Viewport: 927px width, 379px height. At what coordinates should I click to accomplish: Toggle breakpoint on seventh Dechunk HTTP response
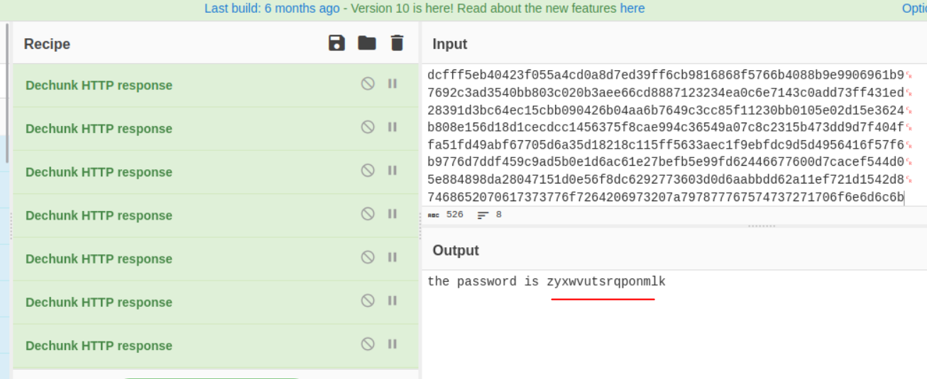(x=392, y=344)
